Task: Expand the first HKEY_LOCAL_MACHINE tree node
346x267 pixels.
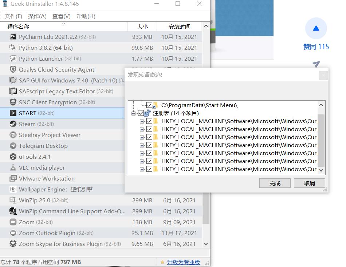Action: [x=142, y=121]
